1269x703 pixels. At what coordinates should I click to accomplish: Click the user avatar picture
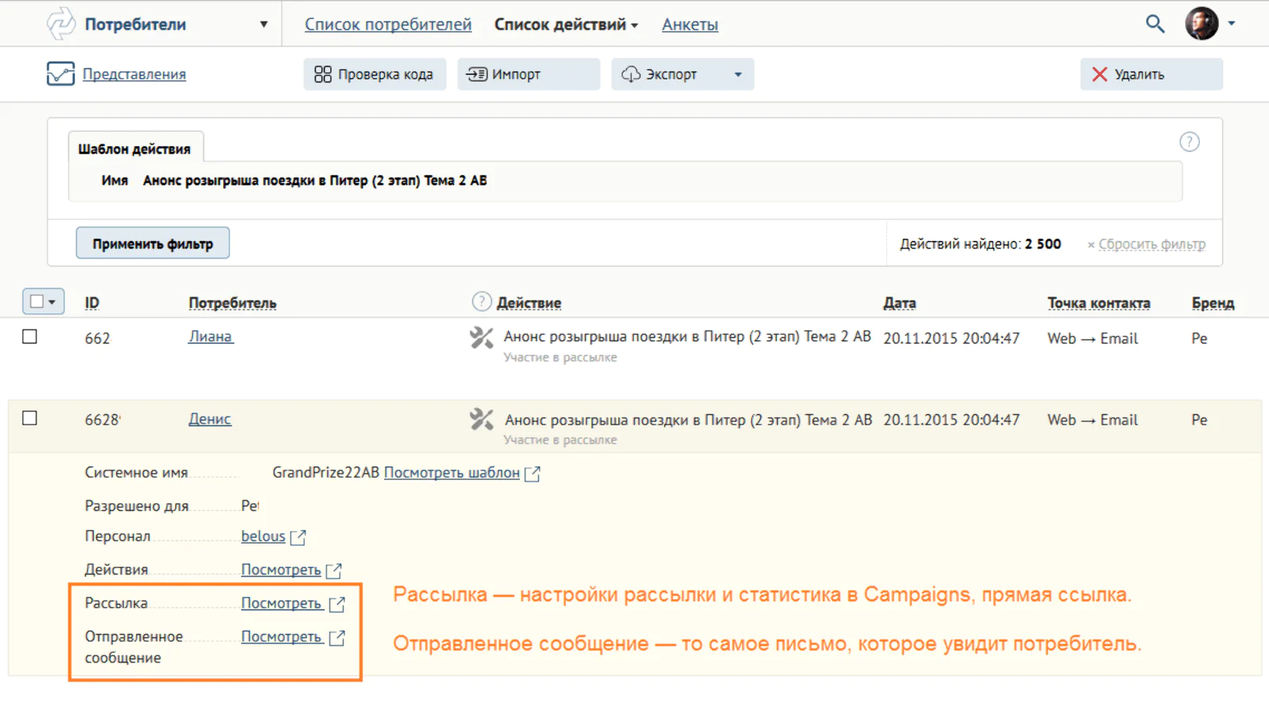click(x=1202, y=24)
